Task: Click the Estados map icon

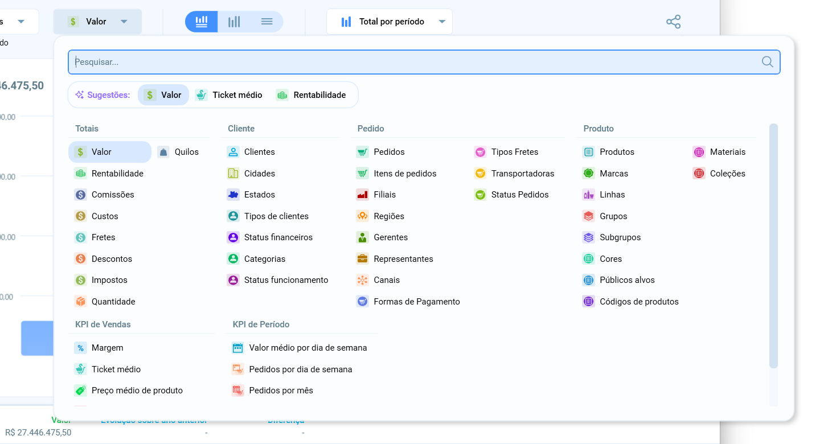Action: (x=233, y=195)
